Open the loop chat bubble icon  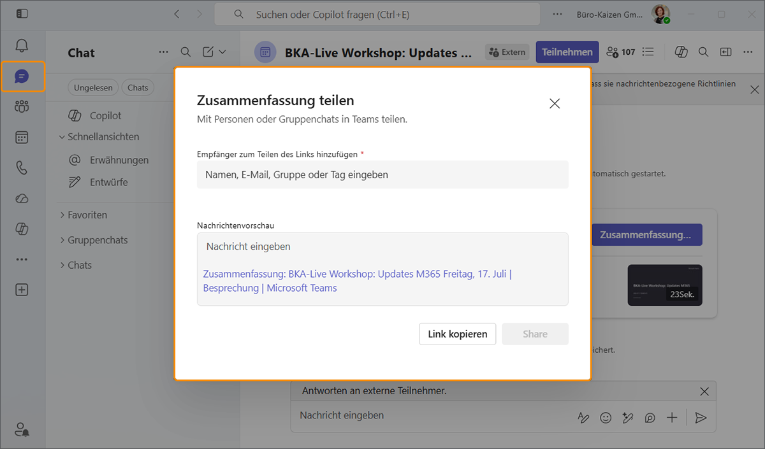click(650, 418)
